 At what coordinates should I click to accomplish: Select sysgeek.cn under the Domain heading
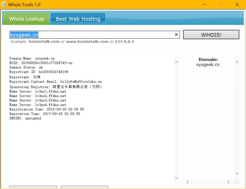coord(208,65)
